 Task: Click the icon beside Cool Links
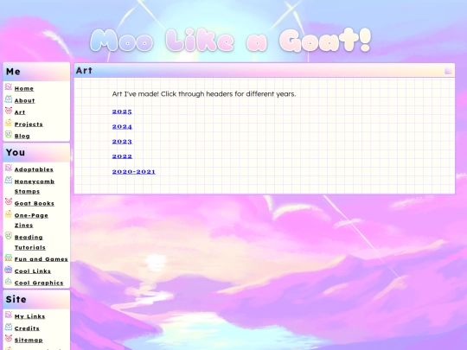(x=9, y=270)
